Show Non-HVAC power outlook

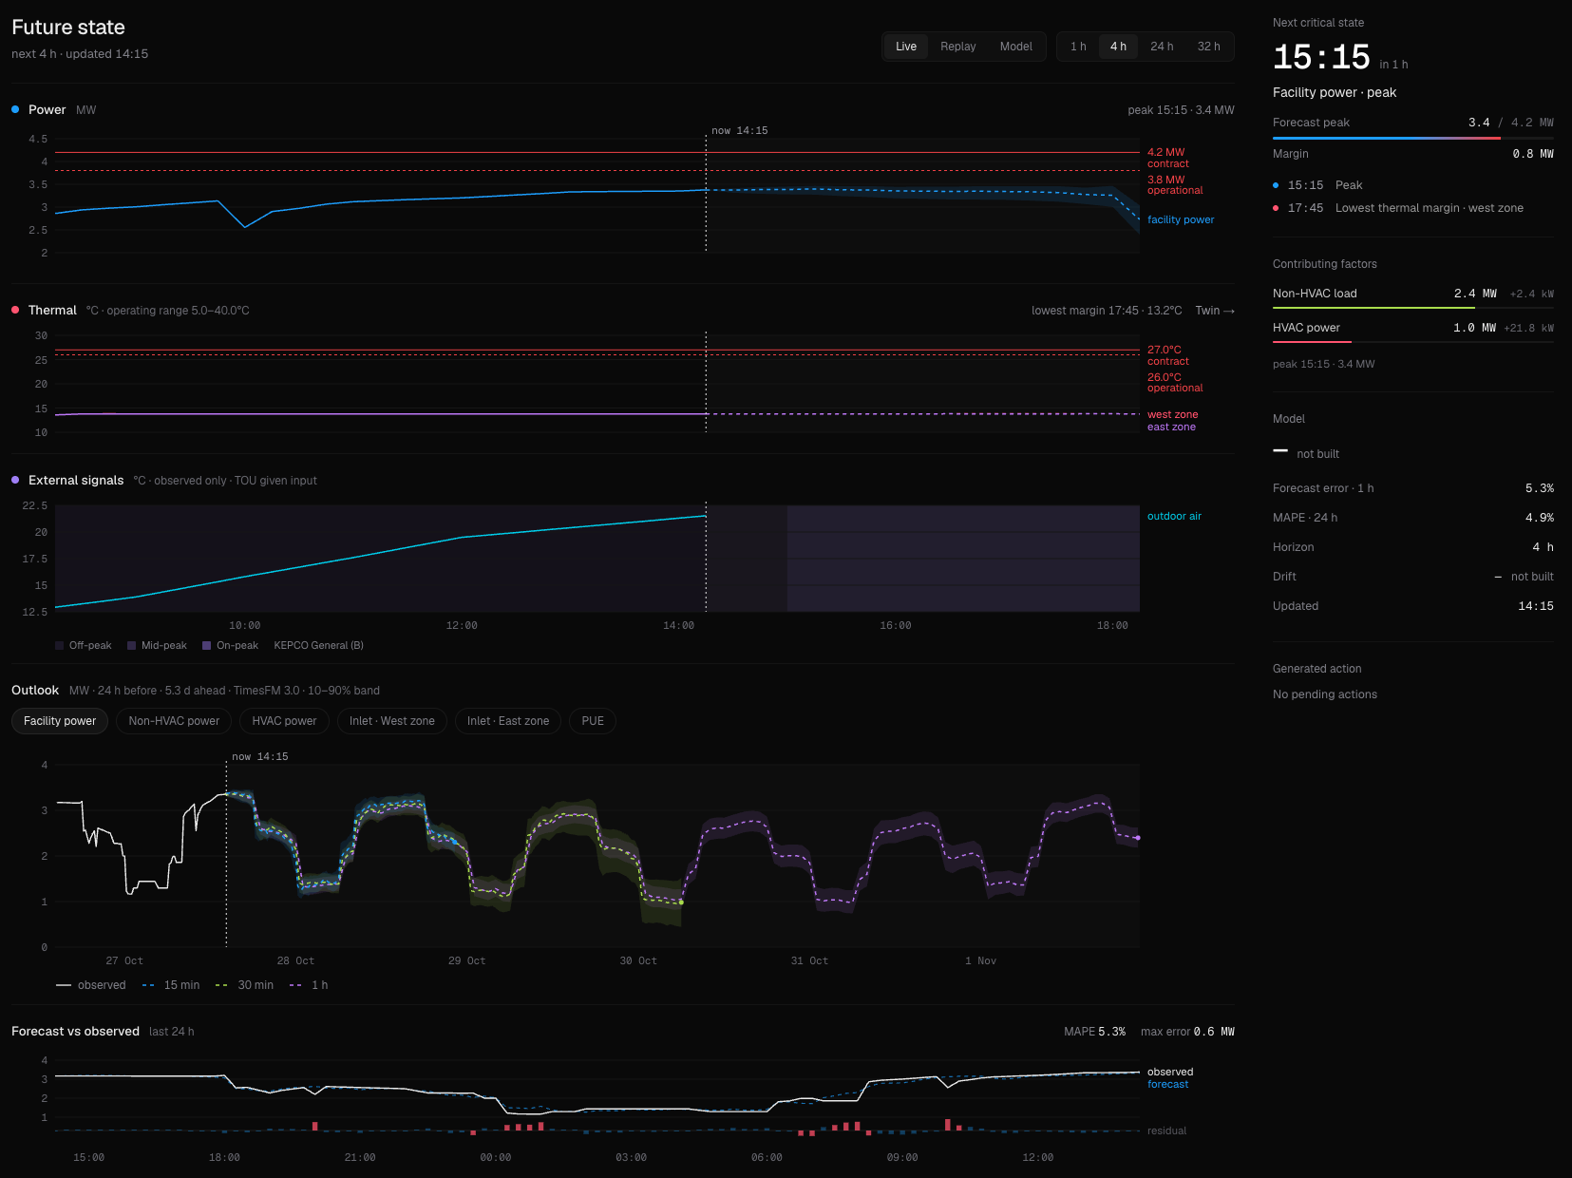point(174,721)
